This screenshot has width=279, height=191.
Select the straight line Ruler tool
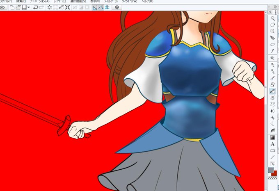point(272,157)
